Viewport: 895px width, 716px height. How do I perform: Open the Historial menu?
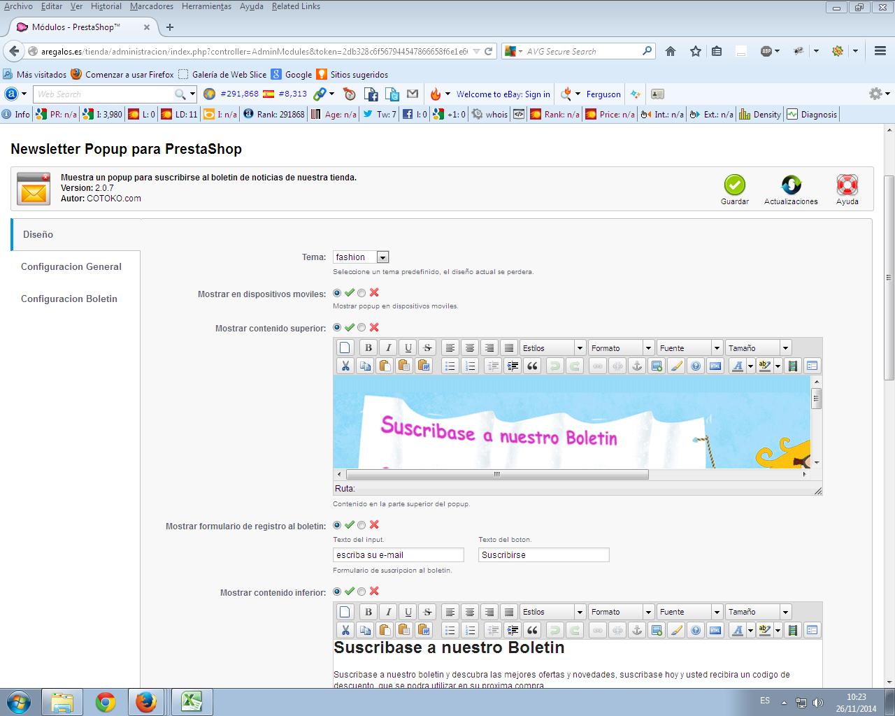click(x=106, y=6)
